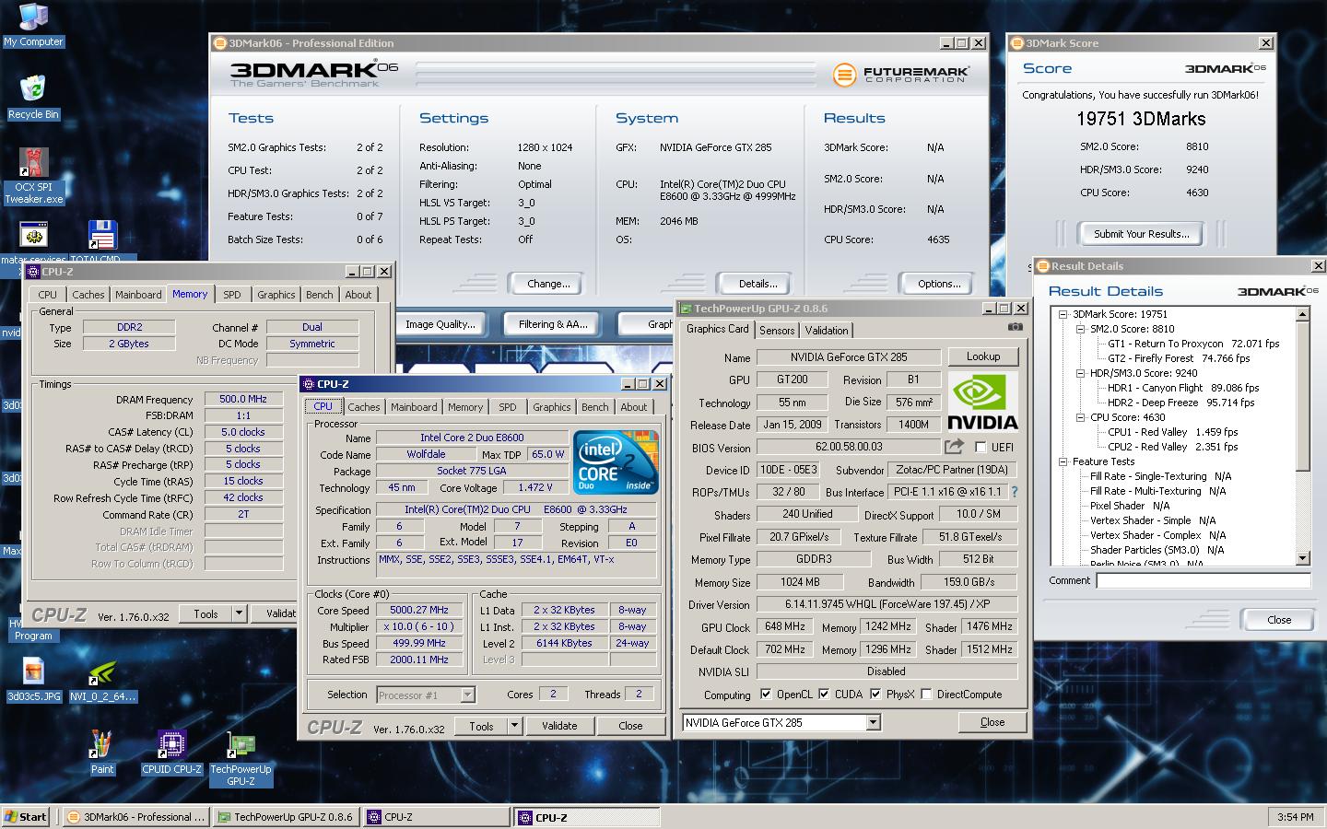Click Validate button in front CPU-Z
This screenshot has width=1327, height=829.
pyautogui.click(x=559, y=726)
